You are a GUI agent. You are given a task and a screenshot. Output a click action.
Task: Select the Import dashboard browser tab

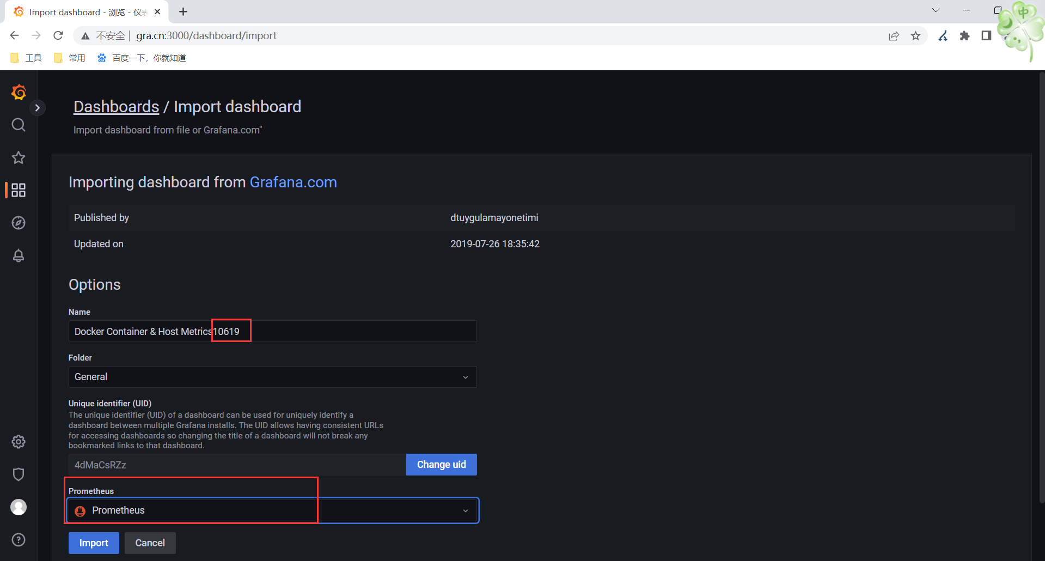point(87,12)
